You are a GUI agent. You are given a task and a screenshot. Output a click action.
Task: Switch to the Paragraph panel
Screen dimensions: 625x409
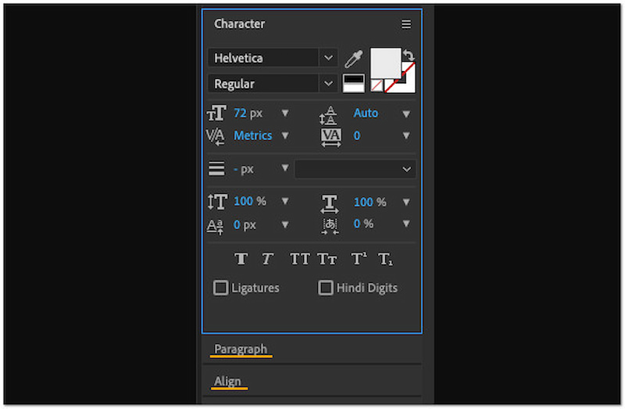[x=241, y=349]
